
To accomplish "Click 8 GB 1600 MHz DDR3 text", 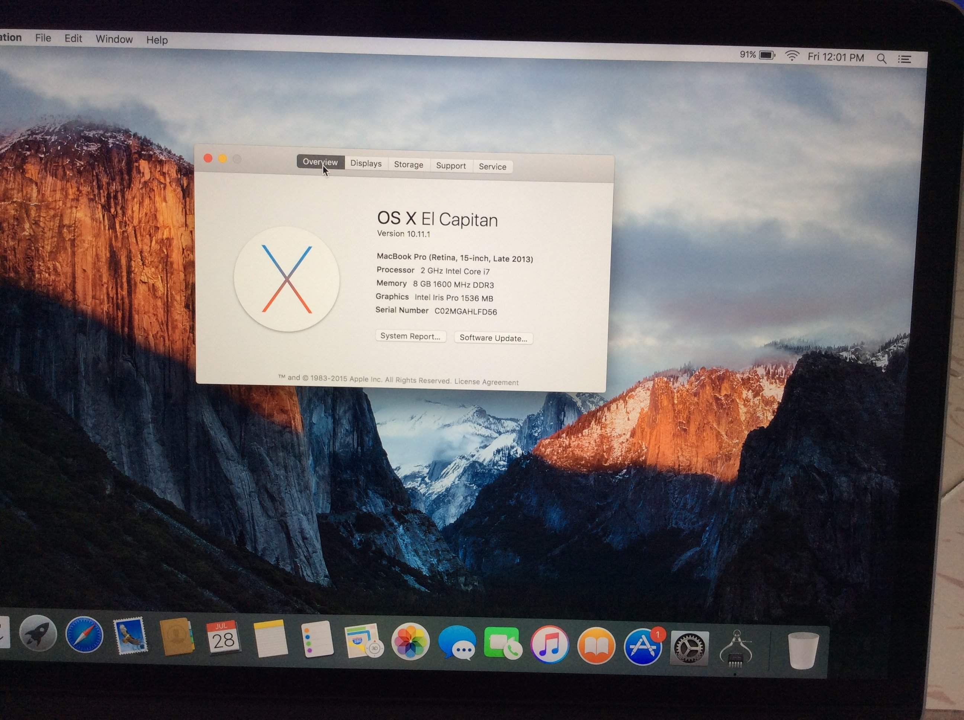I will [453, 285].
